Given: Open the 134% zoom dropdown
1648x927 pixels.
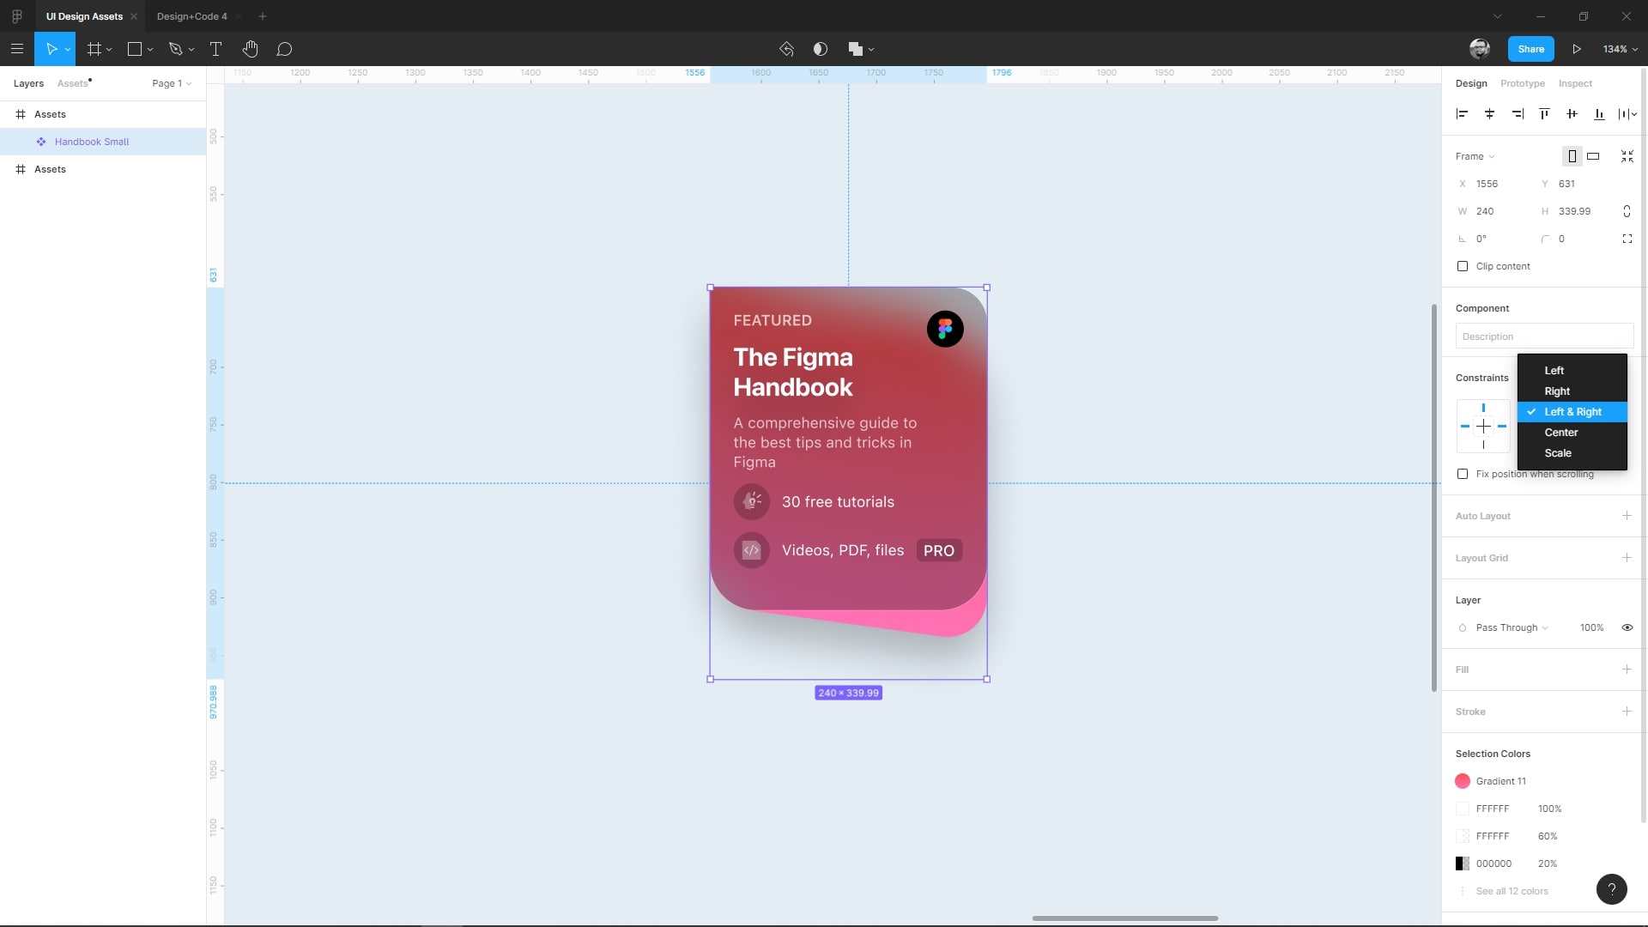Looking at the screenshot, I should (x=1620, y=49).
